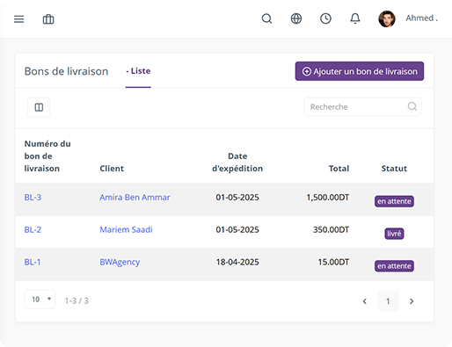The width and height of the screenshot is (452, 347).
Task: Click the clock history icon
Action: 325,18
